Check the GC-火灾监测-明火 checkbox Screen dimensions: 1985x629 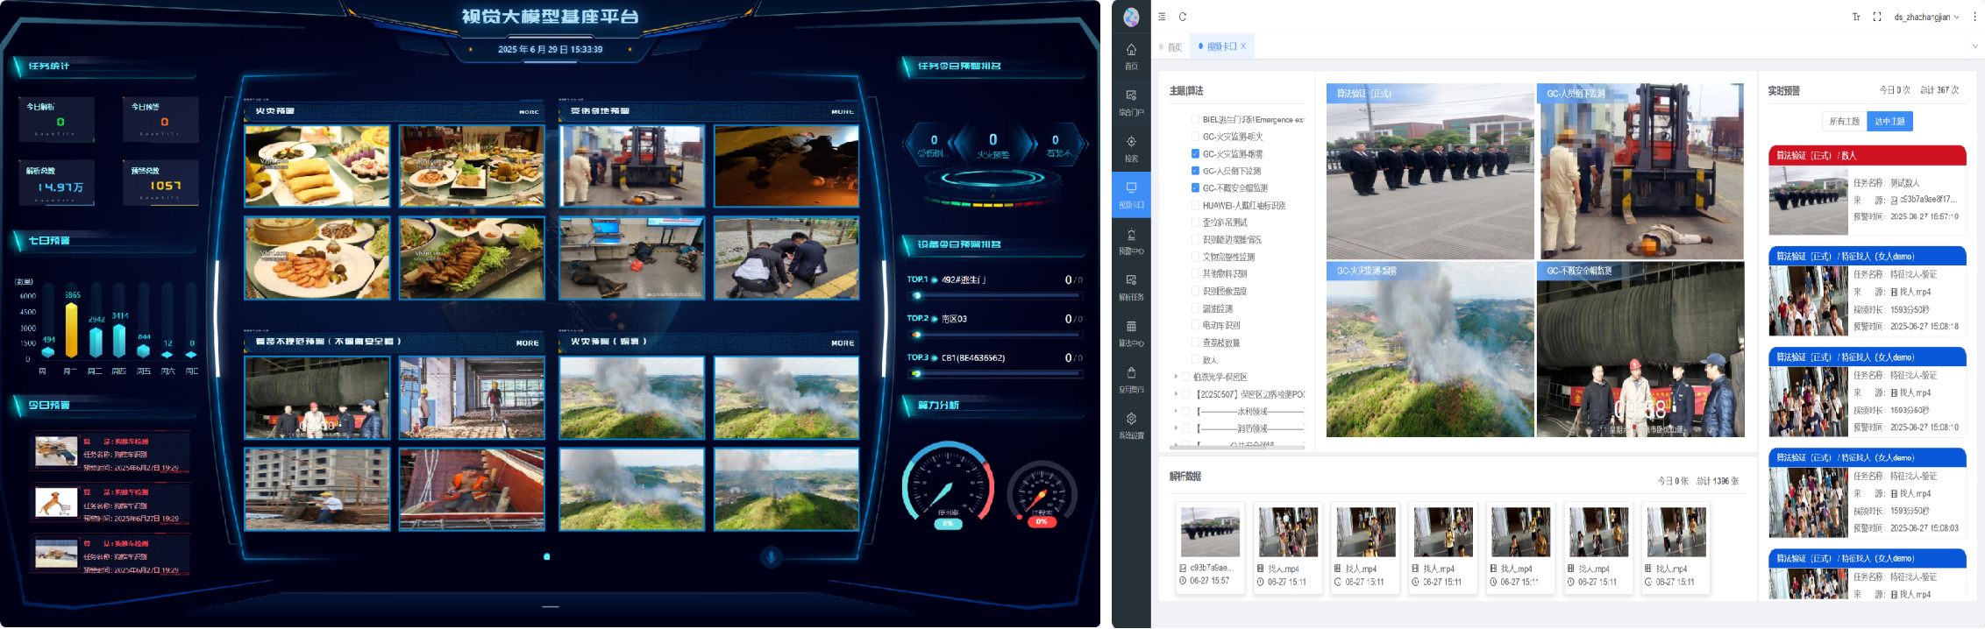1195,137
